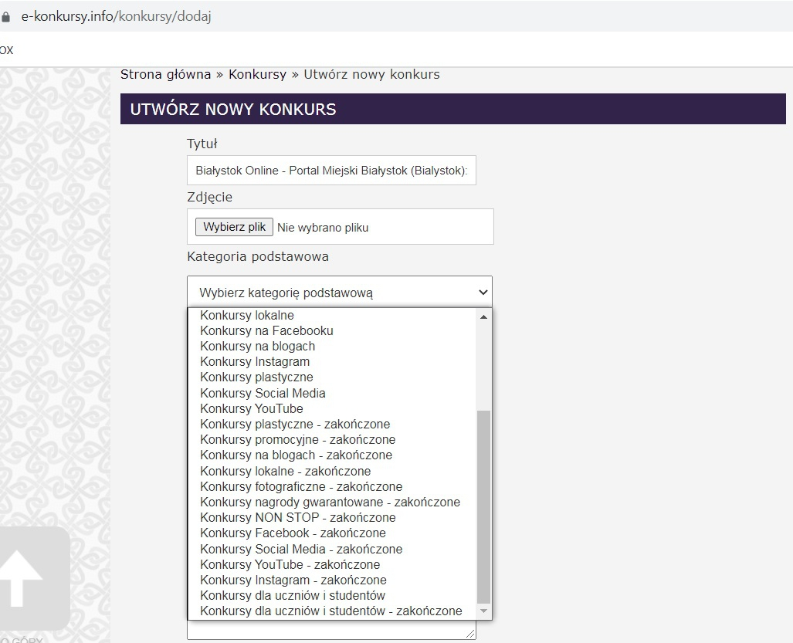Click the Tytuł text input field
This screenshot has width=793, height=643.
coord(331,170)
